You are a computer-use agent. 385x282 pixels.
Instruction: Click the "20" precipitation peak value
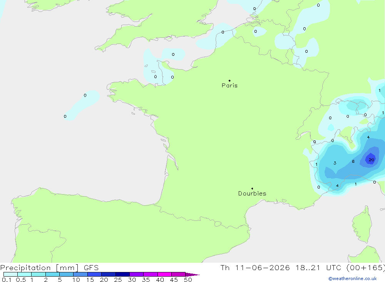coord(371,160)
